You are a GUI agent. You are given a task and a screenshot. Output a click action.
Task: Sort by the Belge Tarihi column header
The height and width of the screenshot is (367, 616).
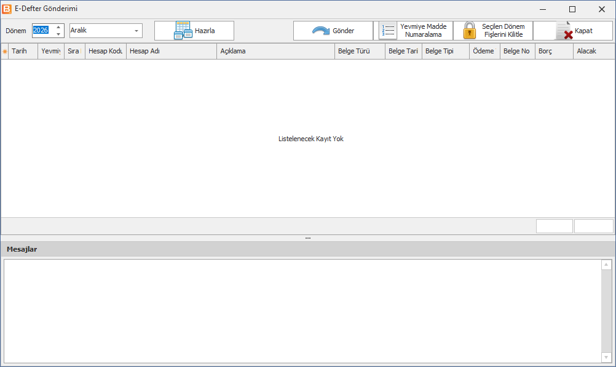[x=403, y=52]
